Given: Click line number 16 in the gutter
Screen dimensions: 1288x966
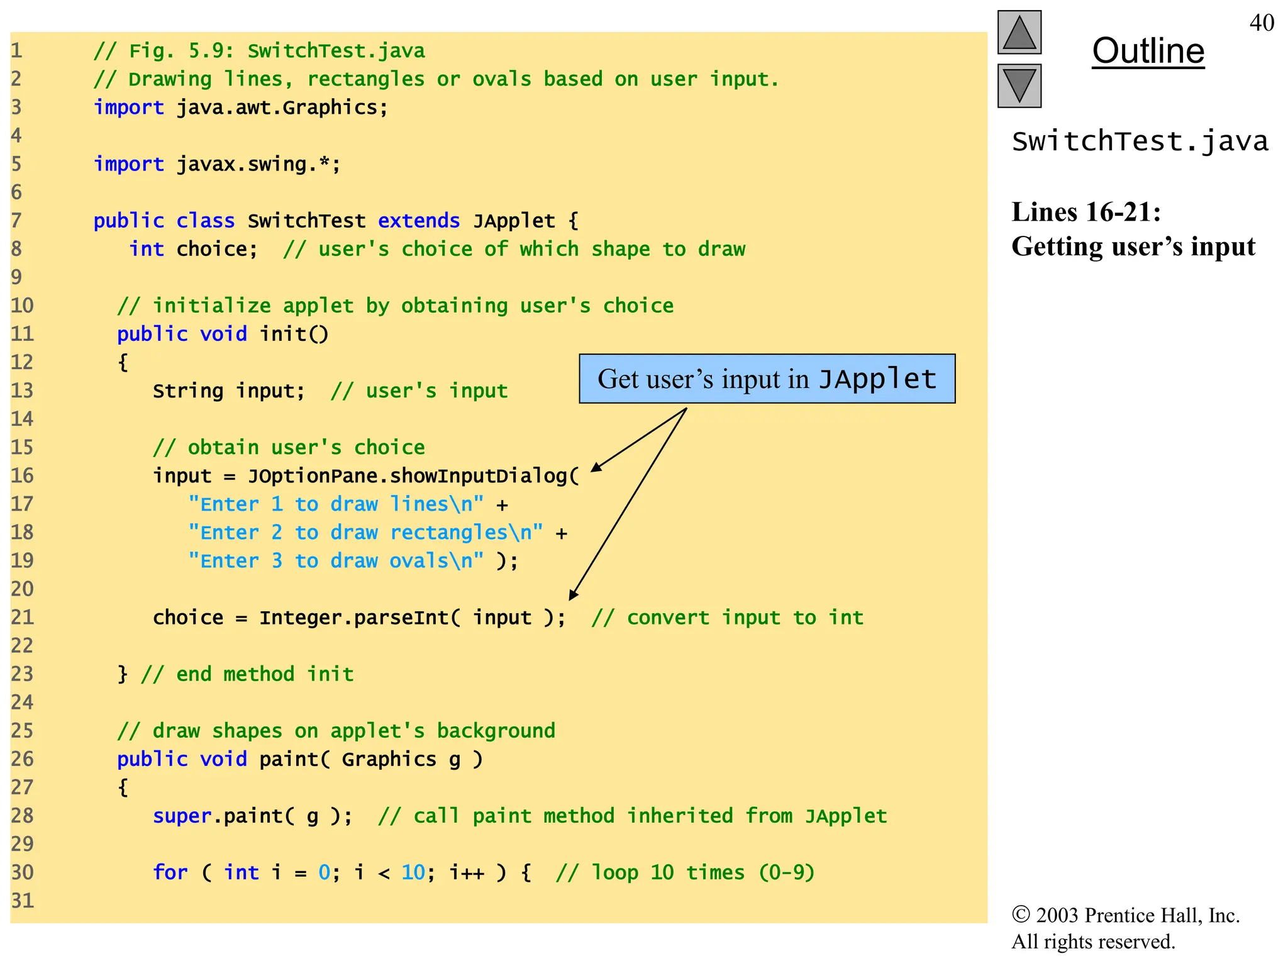Looking at the screenshot, I should tap(22, 476).
